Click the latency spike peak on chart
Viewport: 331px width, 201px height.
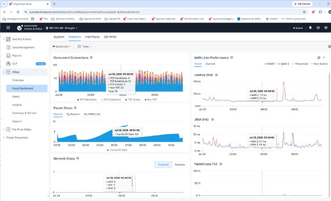point(284,83)
